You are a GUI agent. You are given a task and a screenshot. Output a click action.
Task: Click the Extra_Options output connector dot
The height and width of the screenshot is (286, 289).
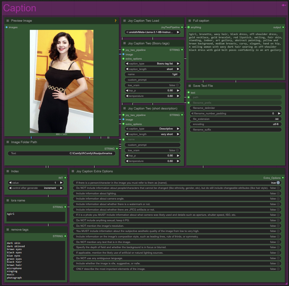[x=283, y=178]
